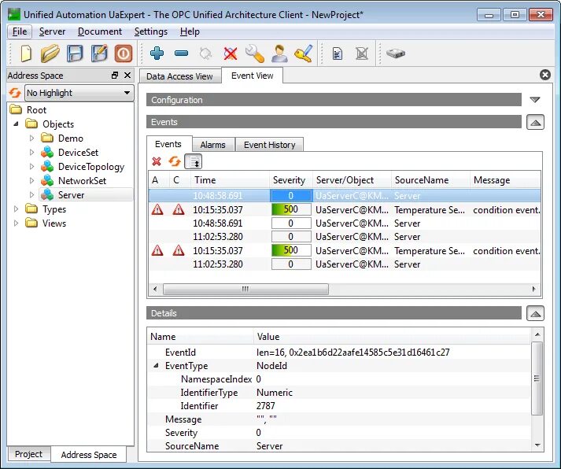561x469 pixels.
Task: Undock the Address Space panel
Action: [x=115, y=75]
